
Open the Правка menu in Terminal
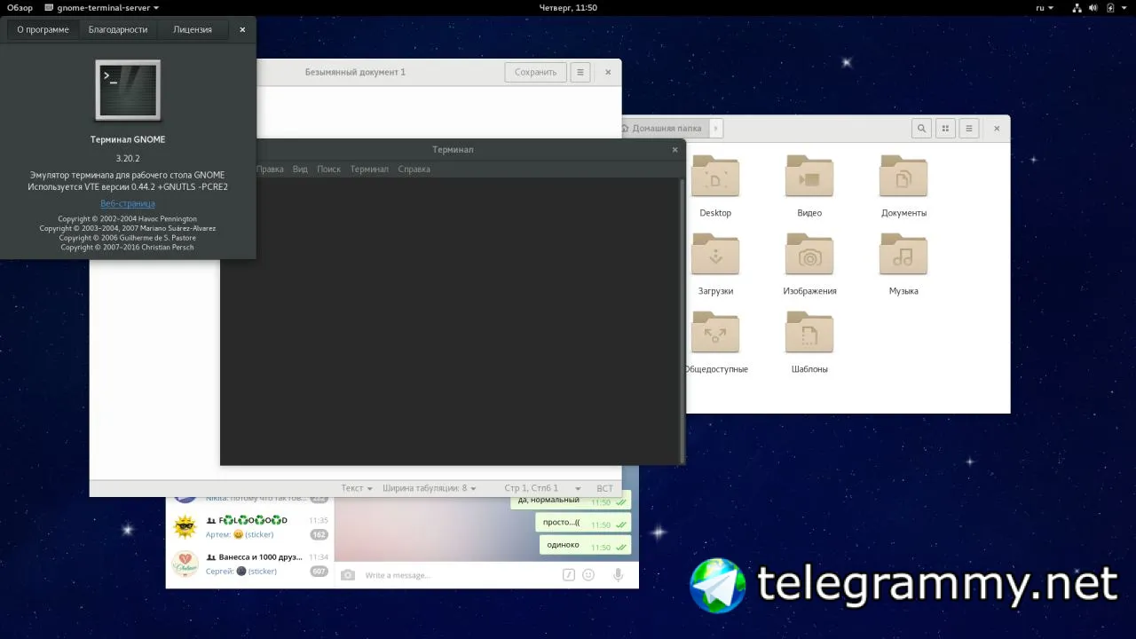[x=270, y=170]
